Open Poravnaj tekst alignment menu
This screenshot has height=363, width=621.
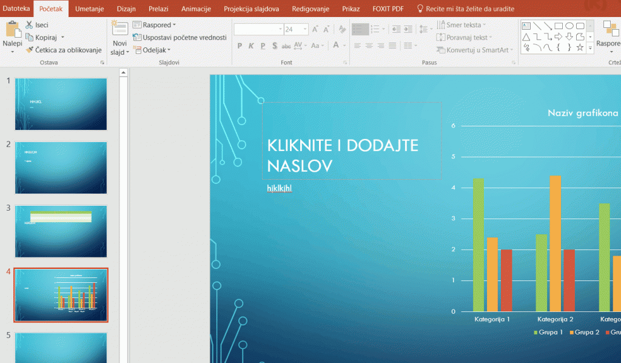(464, 37)
